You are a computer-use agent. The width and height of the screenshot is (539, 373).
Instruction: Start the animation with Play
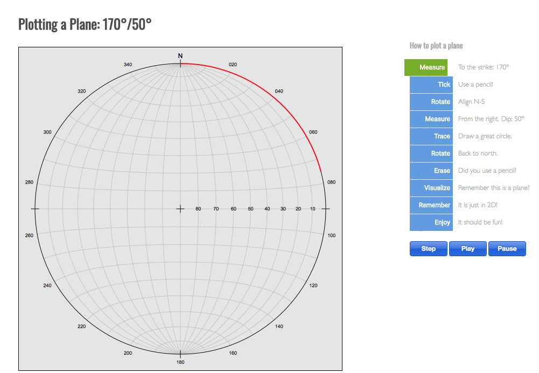[467, 248]
